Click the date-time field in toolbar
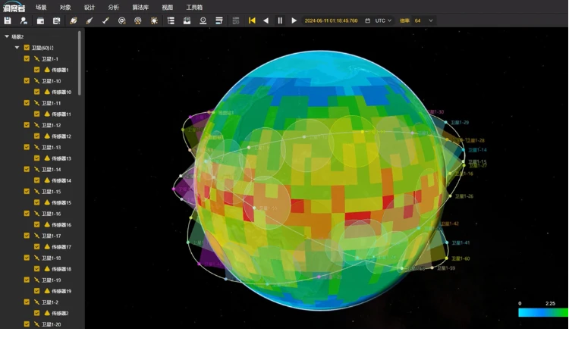 331,20
